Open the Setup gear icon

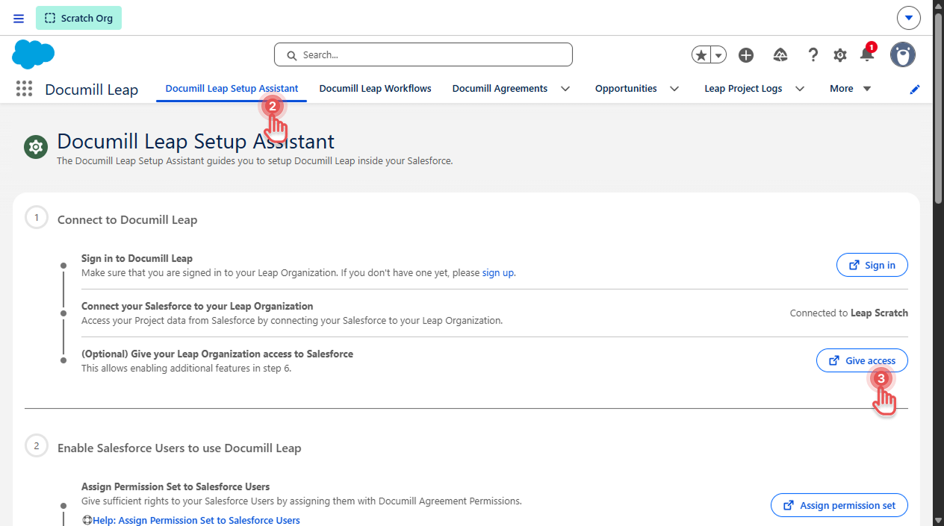click(840, 55)
